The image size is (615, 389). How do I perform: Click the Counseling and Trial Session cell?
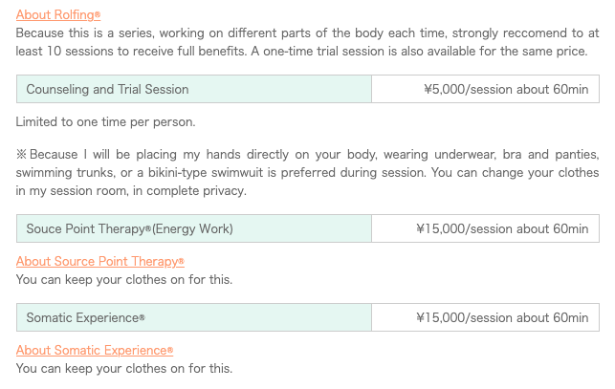pyautogui.click(x=194, y=89)
